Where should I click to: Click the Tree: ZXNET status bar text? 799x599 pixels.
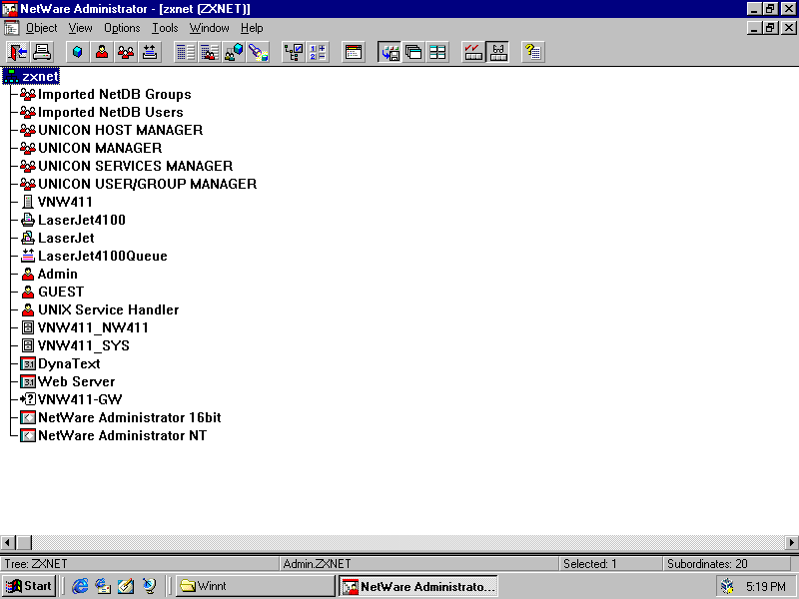pyautogui.click(x=36, y=564)
